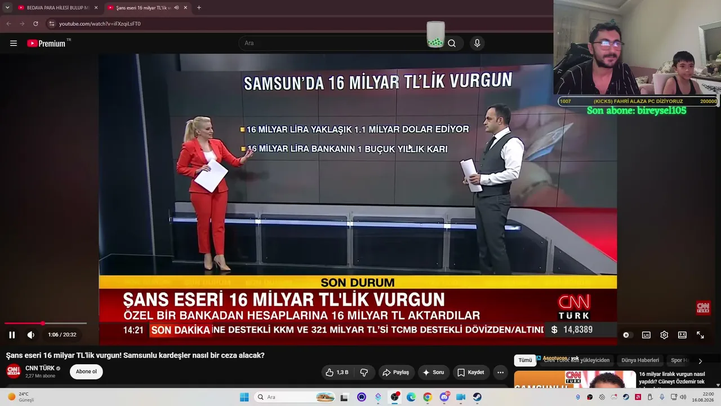Dislike the video
Screen dimensions: 721x406
(364, 372)
